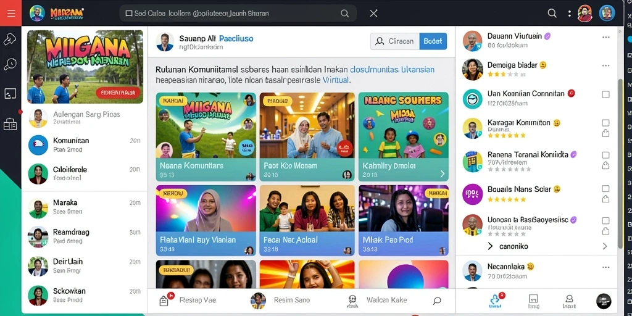Open Aulengan Sarg Picas entry
The image size is (632, 316).
coord(85,118)
